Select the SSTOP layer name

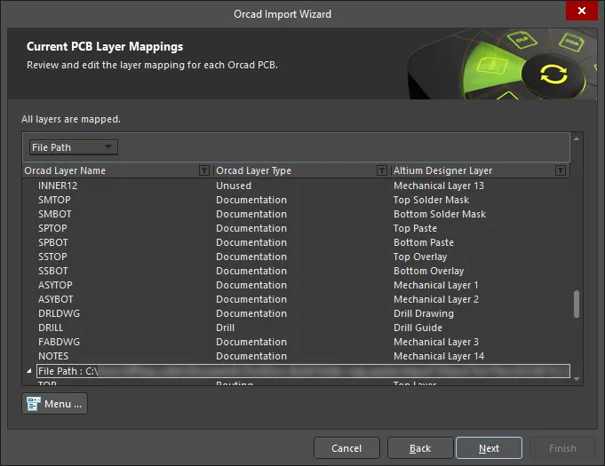click(x=52, y=257)
